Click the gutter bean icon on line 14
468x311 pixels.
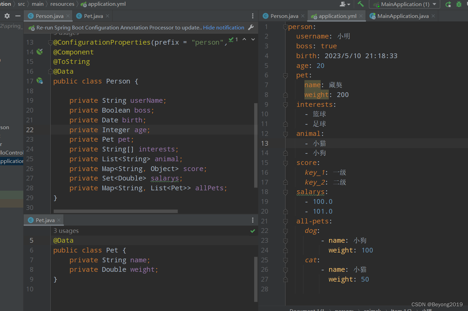tap(40, 52)
